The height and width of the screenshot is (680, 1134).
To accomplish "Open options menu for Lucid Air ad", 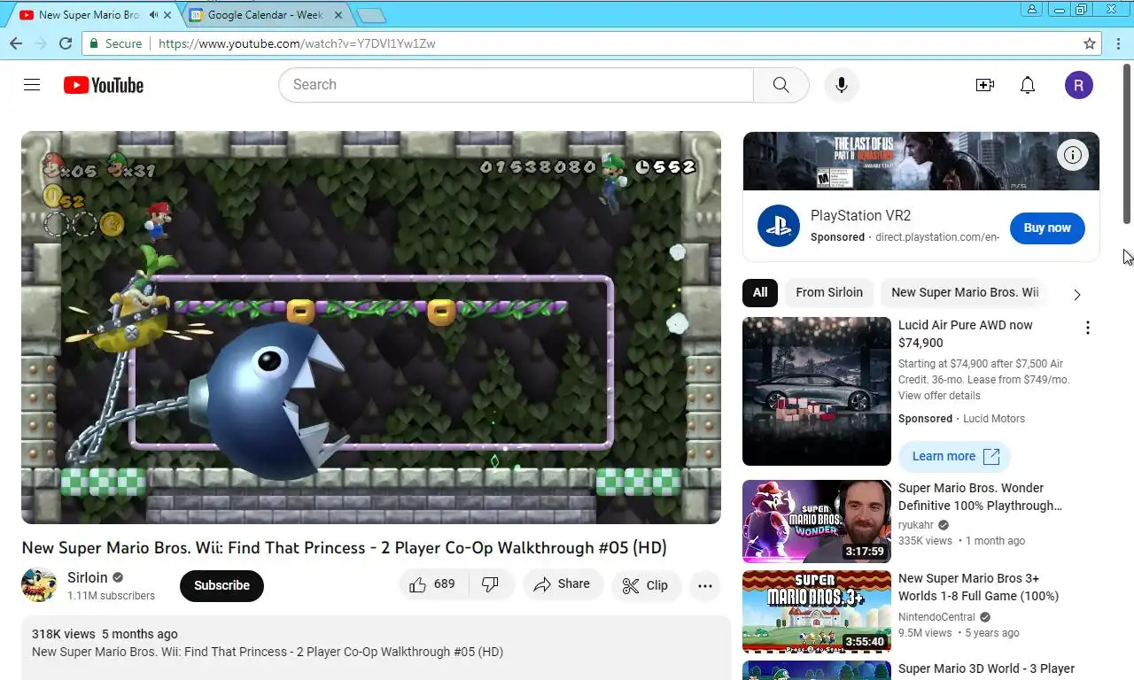I will click(x=1088, y=328).
